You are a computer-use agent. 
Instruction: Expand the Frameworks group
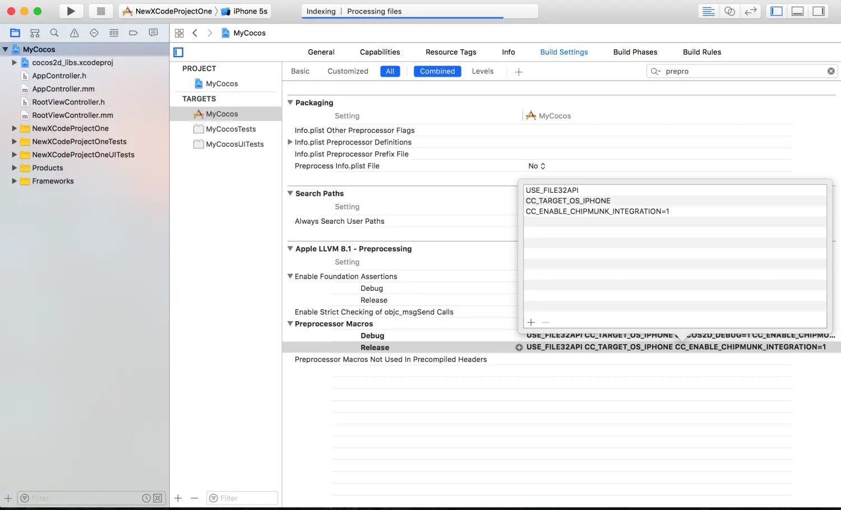tap(15, 181)
